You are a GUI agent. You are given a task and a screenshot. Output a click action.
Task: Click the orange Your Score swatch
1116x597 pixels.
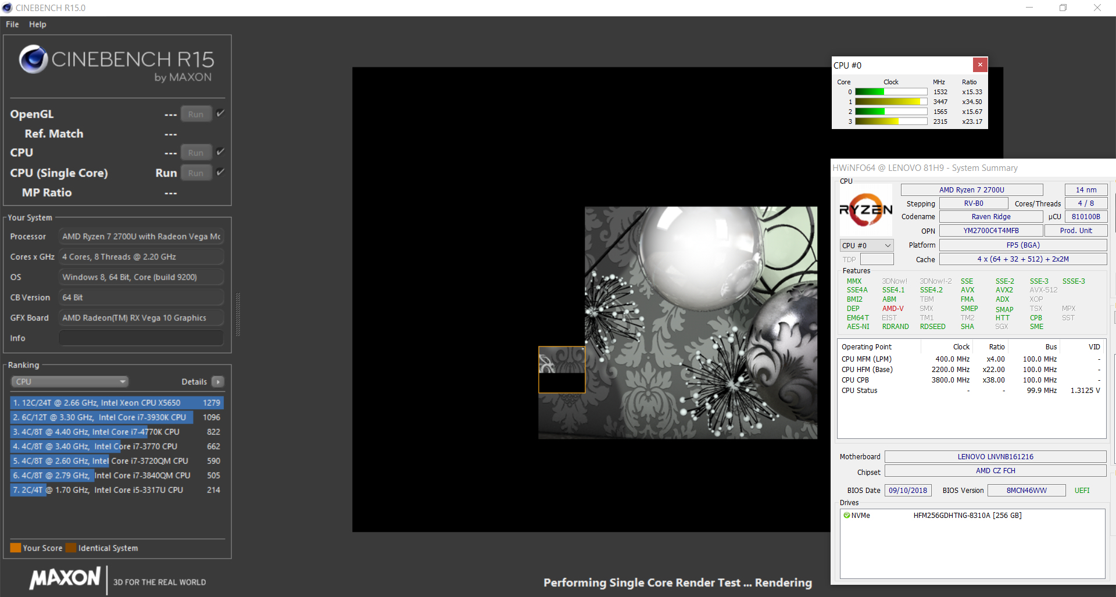[16, 548]
